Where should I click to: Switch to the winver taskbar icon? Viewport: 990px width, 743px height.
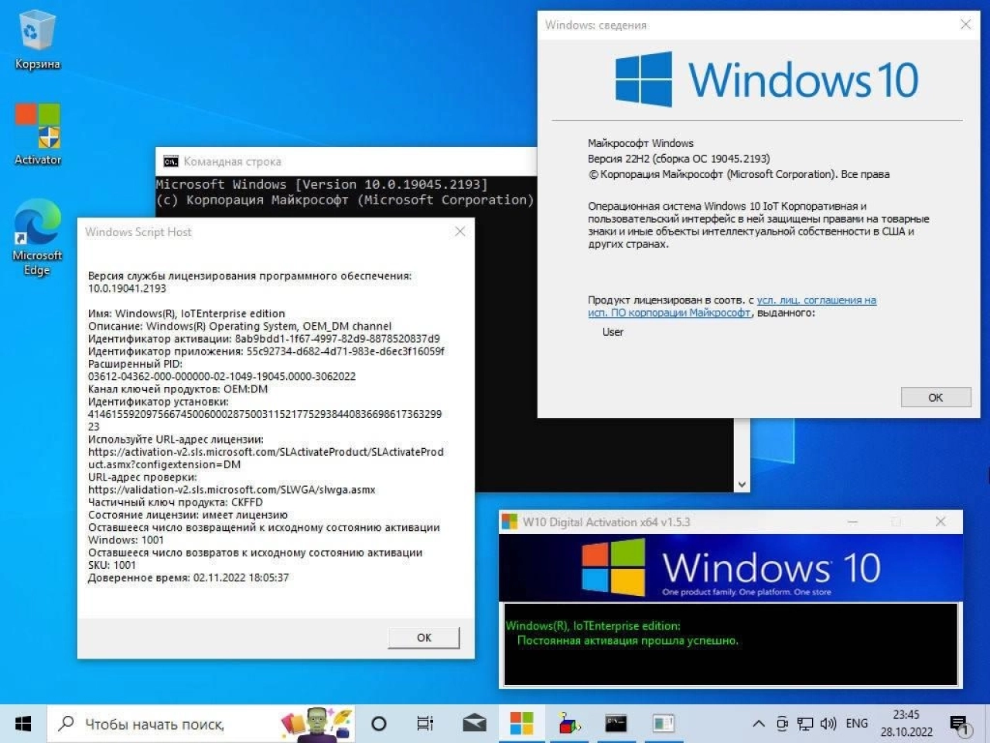pos(664,724)
